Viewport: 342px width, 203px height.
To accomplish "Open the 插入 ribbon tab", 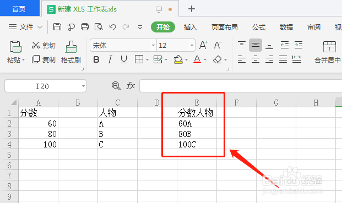I will [191, 27].
